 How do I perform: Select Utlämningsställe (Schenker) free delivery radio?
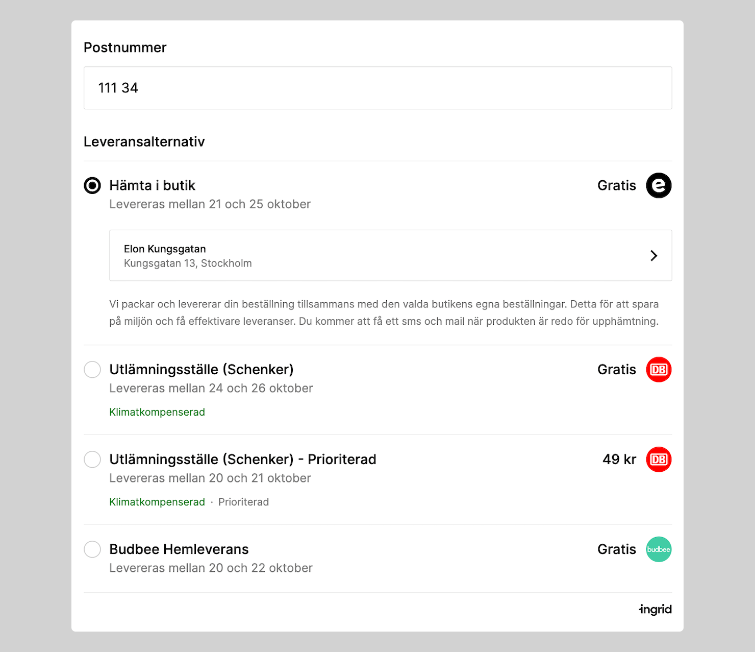click(x=92, y=370)
